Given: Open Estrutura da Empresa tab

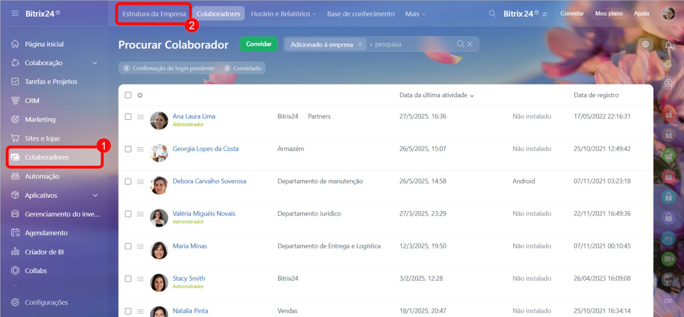Looking at the screenshot, I should click(x=154, y=14).
